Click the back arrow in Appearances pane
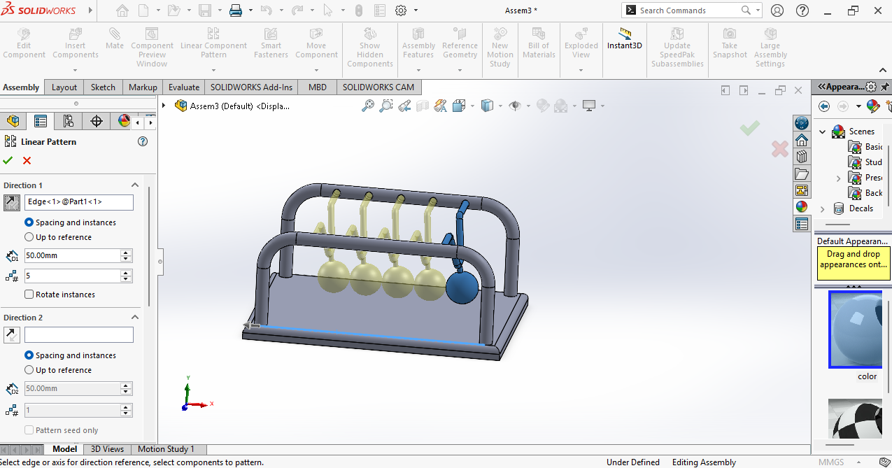This screenshot has width=892, height=468. pyautogui.click(x=824, y=106)
